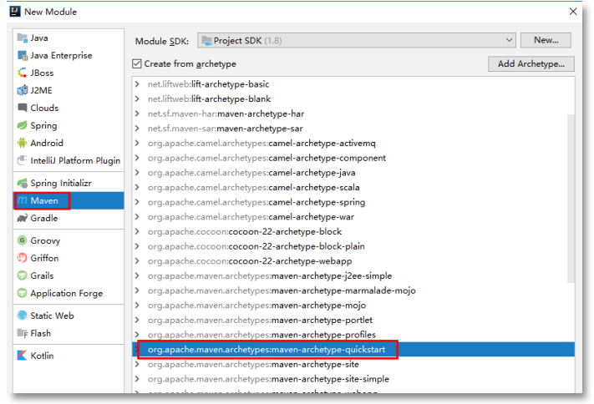Select maven-archetype-mojo archetype
This screenshot has width=594, height=404.
(x=353, y=306)
